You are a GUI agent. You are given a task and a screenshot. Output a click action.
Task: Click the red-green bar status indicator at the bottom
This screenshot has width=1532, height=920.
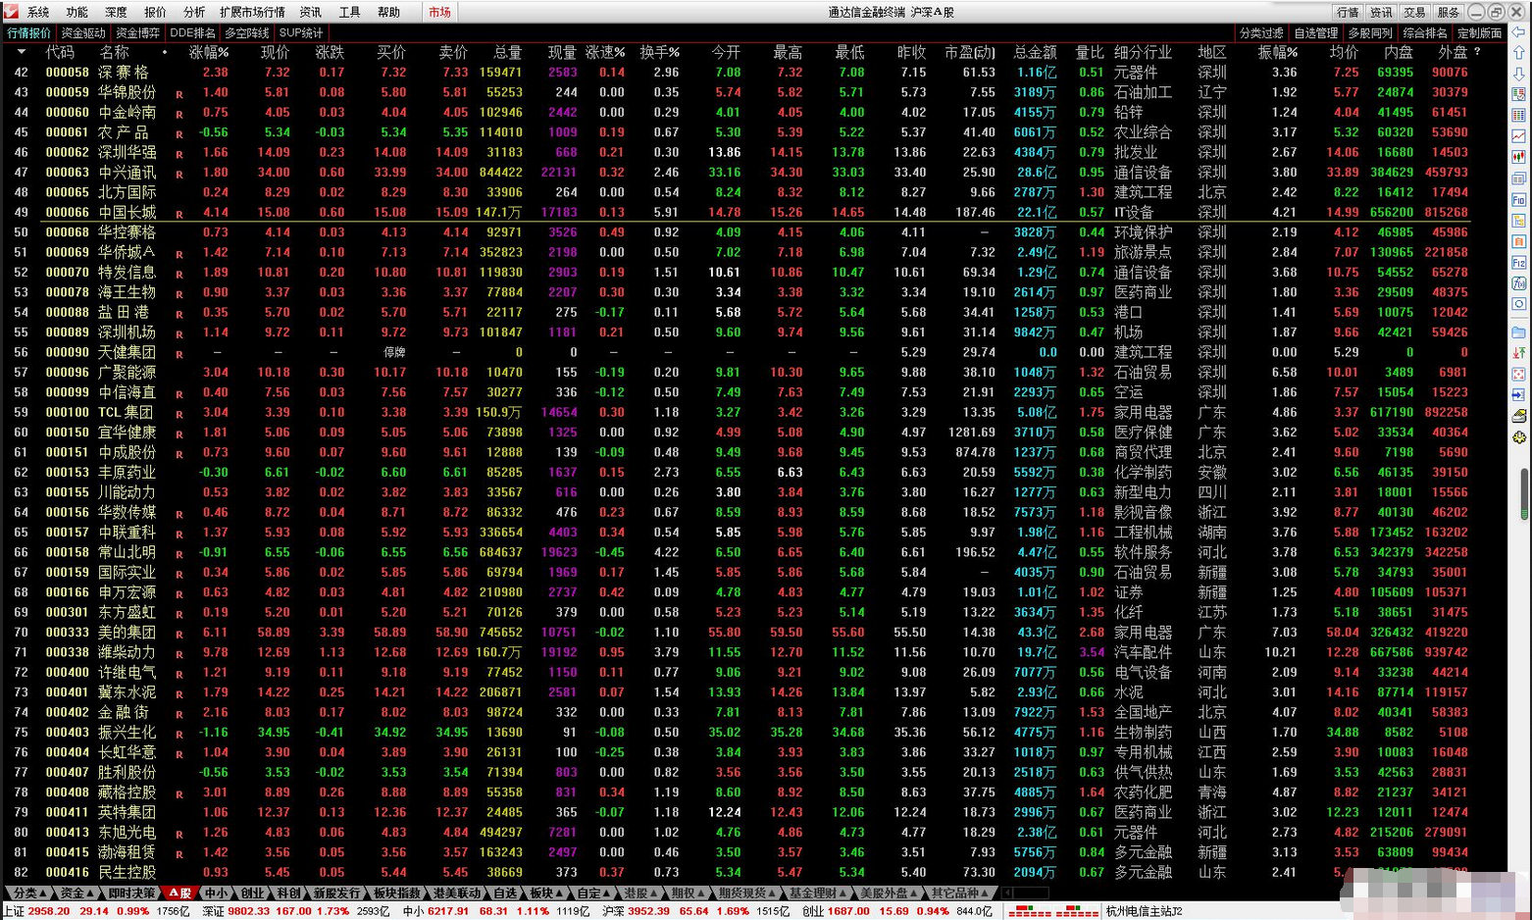pos(1053,911)
